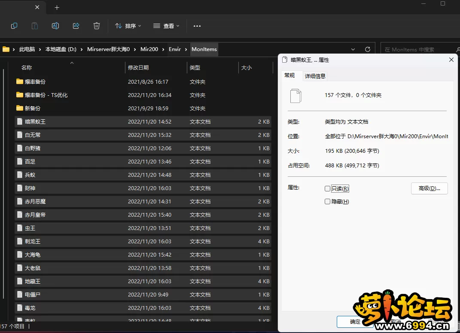Click the file list vertical scrollbar
Viewport: 460px width, 333px height.
pyautogui.click(x=3, y=184)
